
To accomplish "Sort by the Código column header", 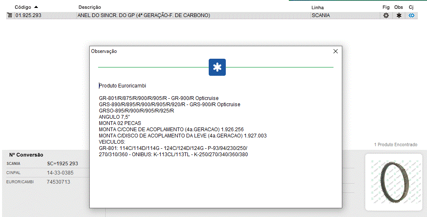I will [23, 7].
